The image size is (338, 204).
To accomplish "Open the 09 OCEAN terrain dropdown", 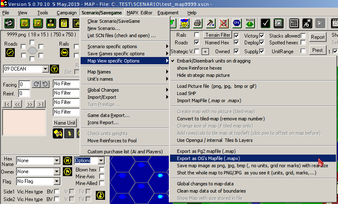I will tap(45, 69).
